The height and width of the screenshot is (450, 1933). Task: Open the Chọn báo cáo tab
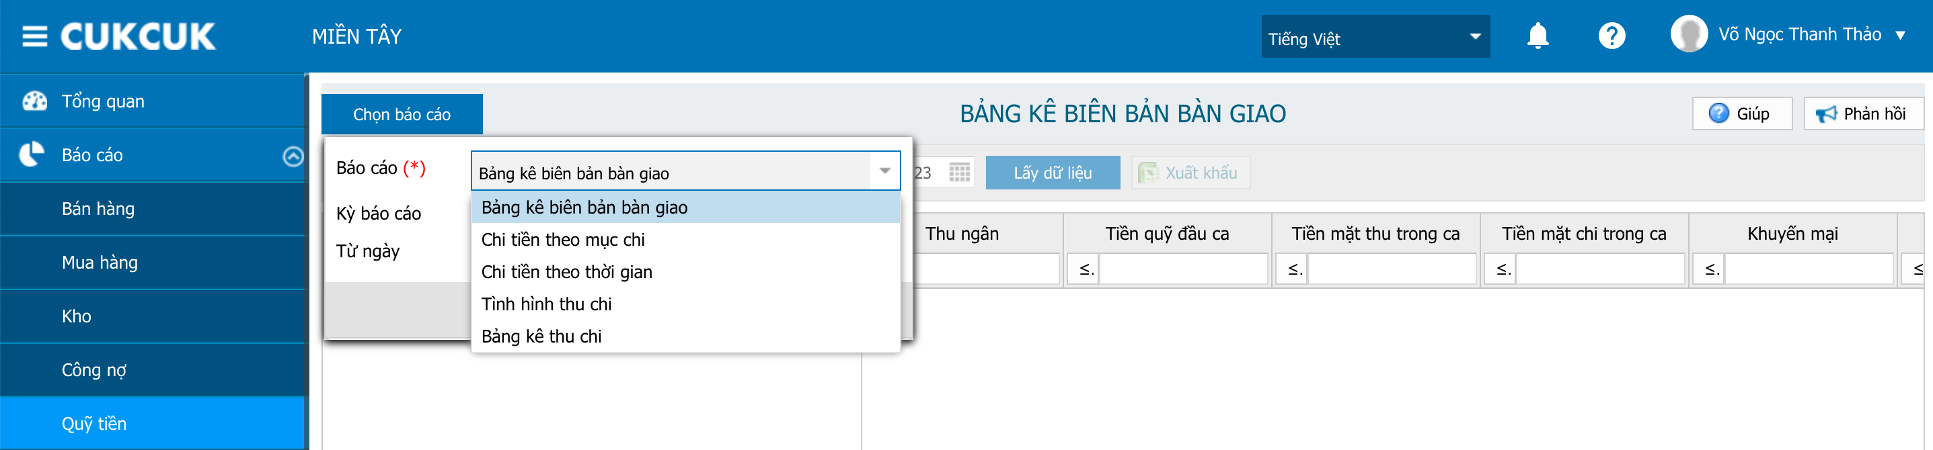(x=402, y=114)
